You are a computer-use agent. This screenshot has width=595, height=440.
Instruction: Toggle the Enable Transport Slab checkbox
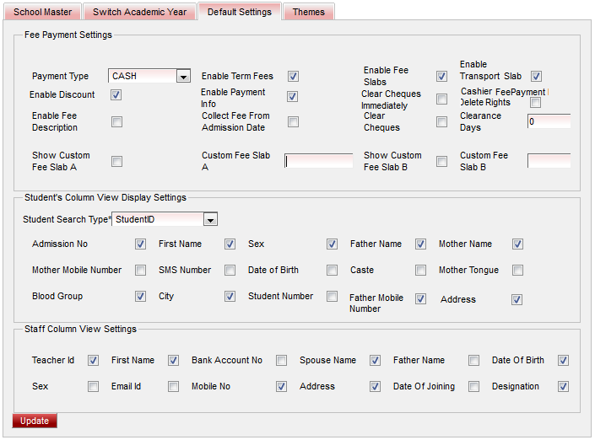(x=536, y=77)
